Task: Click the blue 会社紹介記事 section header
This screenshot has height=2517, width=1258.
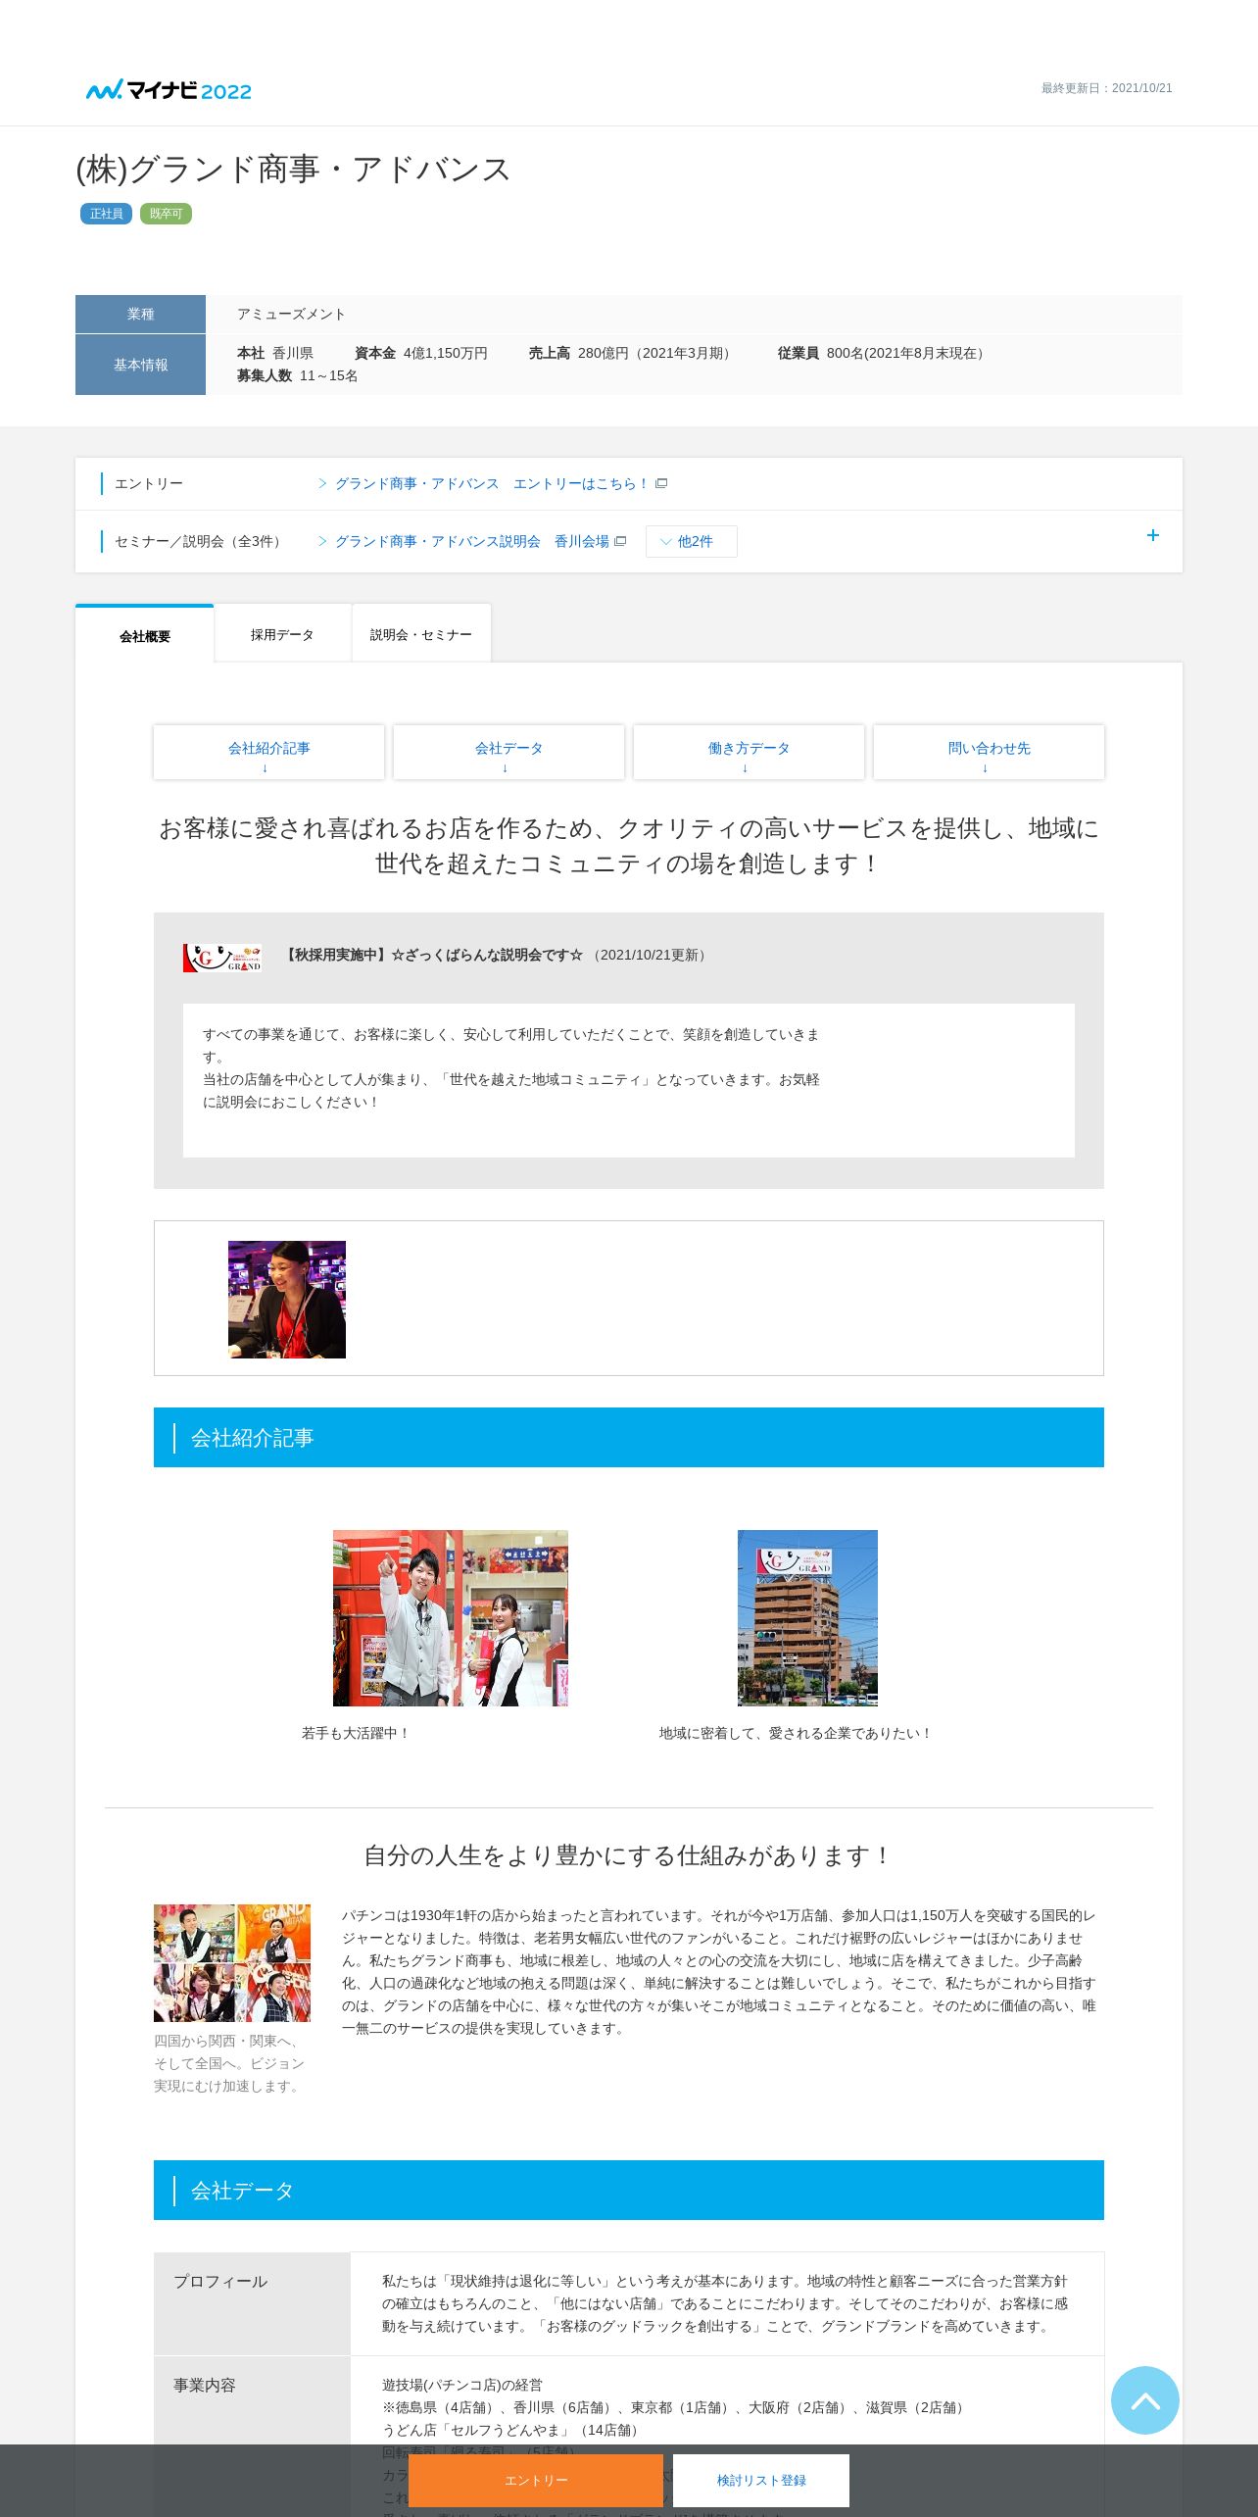Action: (629, 1437)
